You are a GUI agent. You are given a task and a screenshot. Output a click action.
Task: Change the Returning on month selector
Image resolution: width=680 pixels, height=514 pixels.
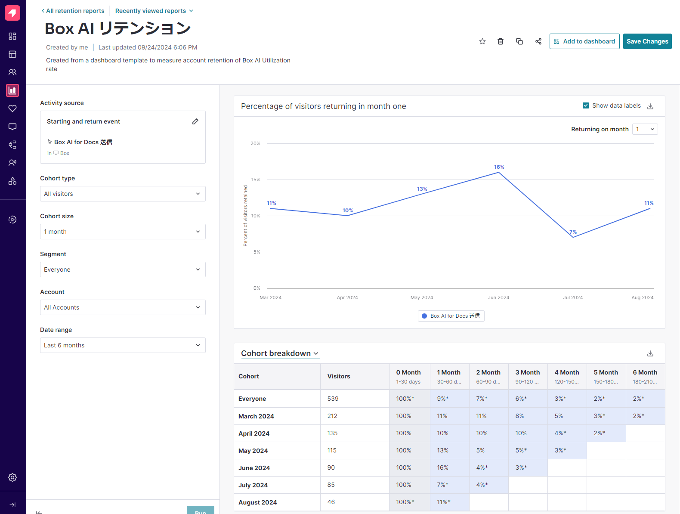point(645,129)
